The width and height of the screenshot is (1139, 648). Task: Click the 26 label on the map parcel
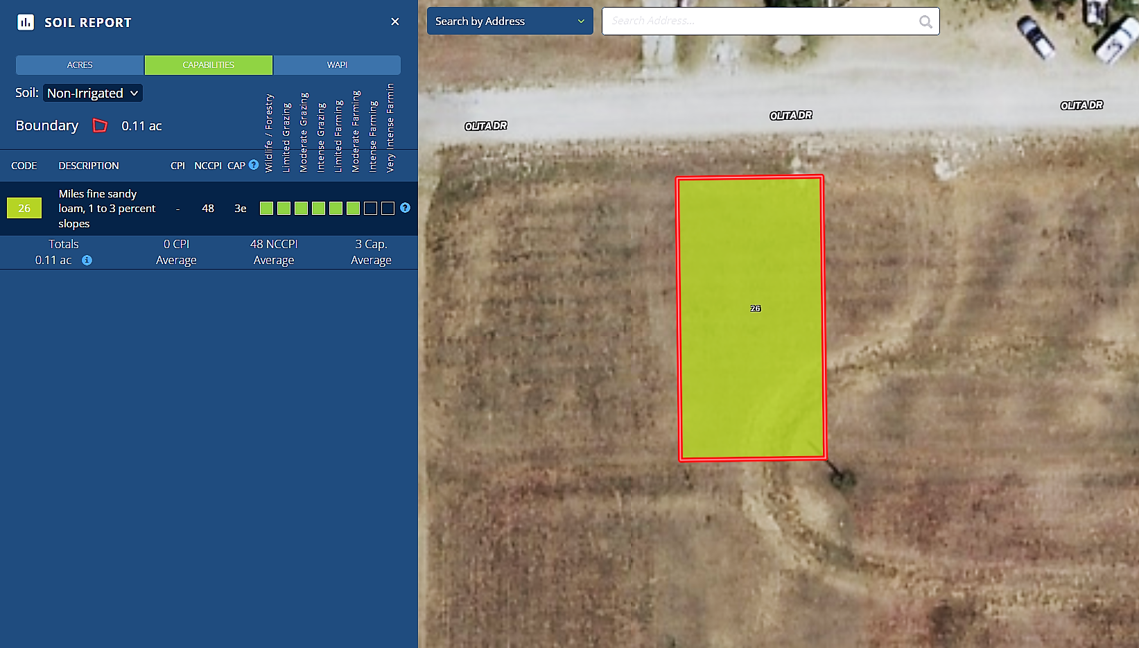756,308
